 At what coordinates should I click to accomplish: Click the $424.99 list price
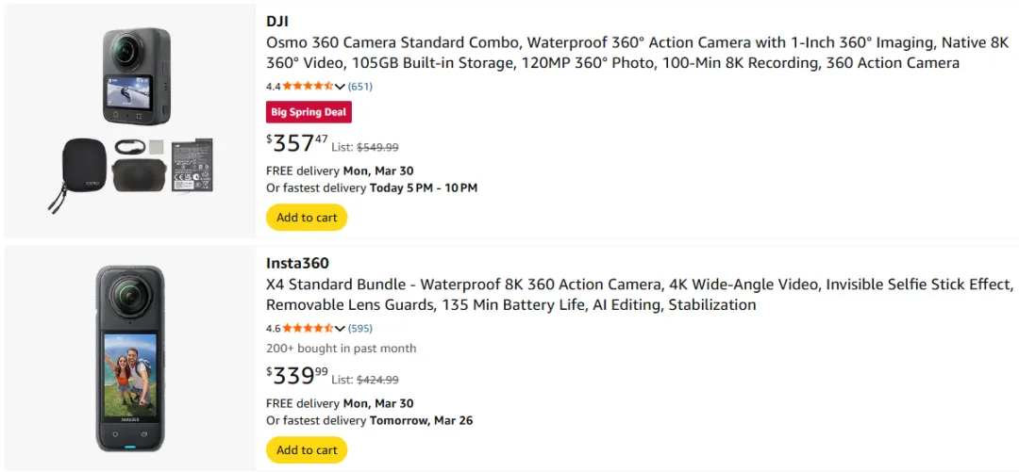[377, 381]
